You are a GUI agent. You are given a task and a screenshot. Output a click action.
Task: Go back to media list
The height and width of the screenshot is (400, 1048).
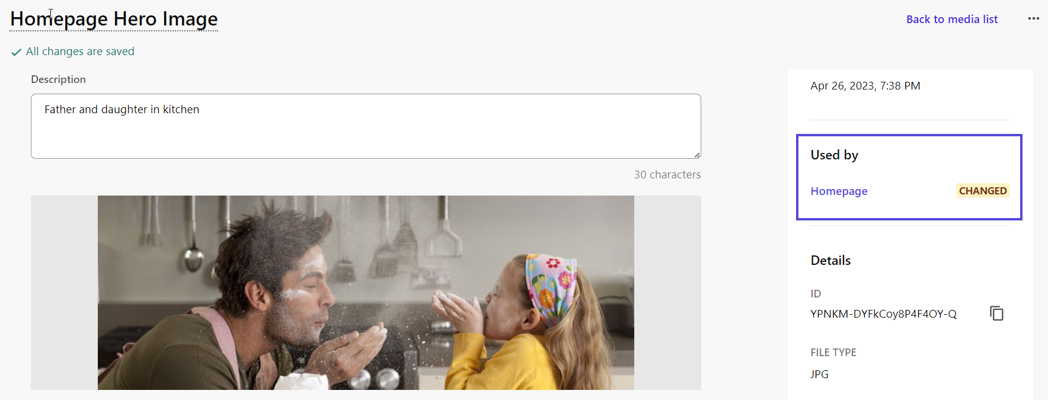click(952, 19)
